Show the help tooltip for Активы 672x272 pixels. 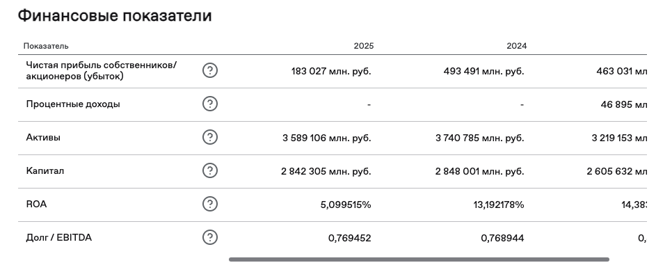(209, 137)
